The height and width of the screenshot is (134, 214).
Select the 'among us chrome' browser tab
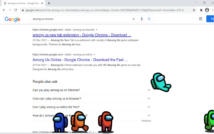pos(23,3)
